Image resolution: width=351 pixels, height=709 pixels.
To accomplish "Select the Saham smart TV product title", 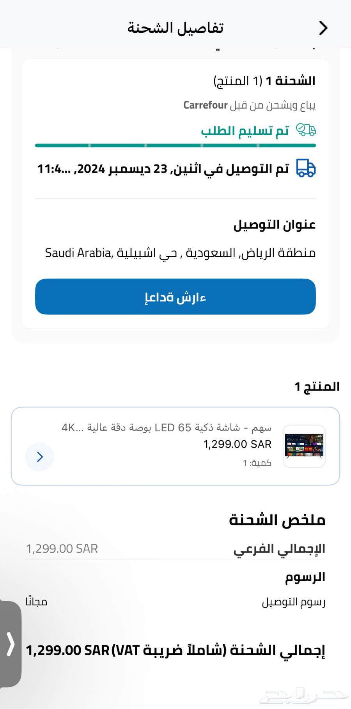I will [167, 427].
